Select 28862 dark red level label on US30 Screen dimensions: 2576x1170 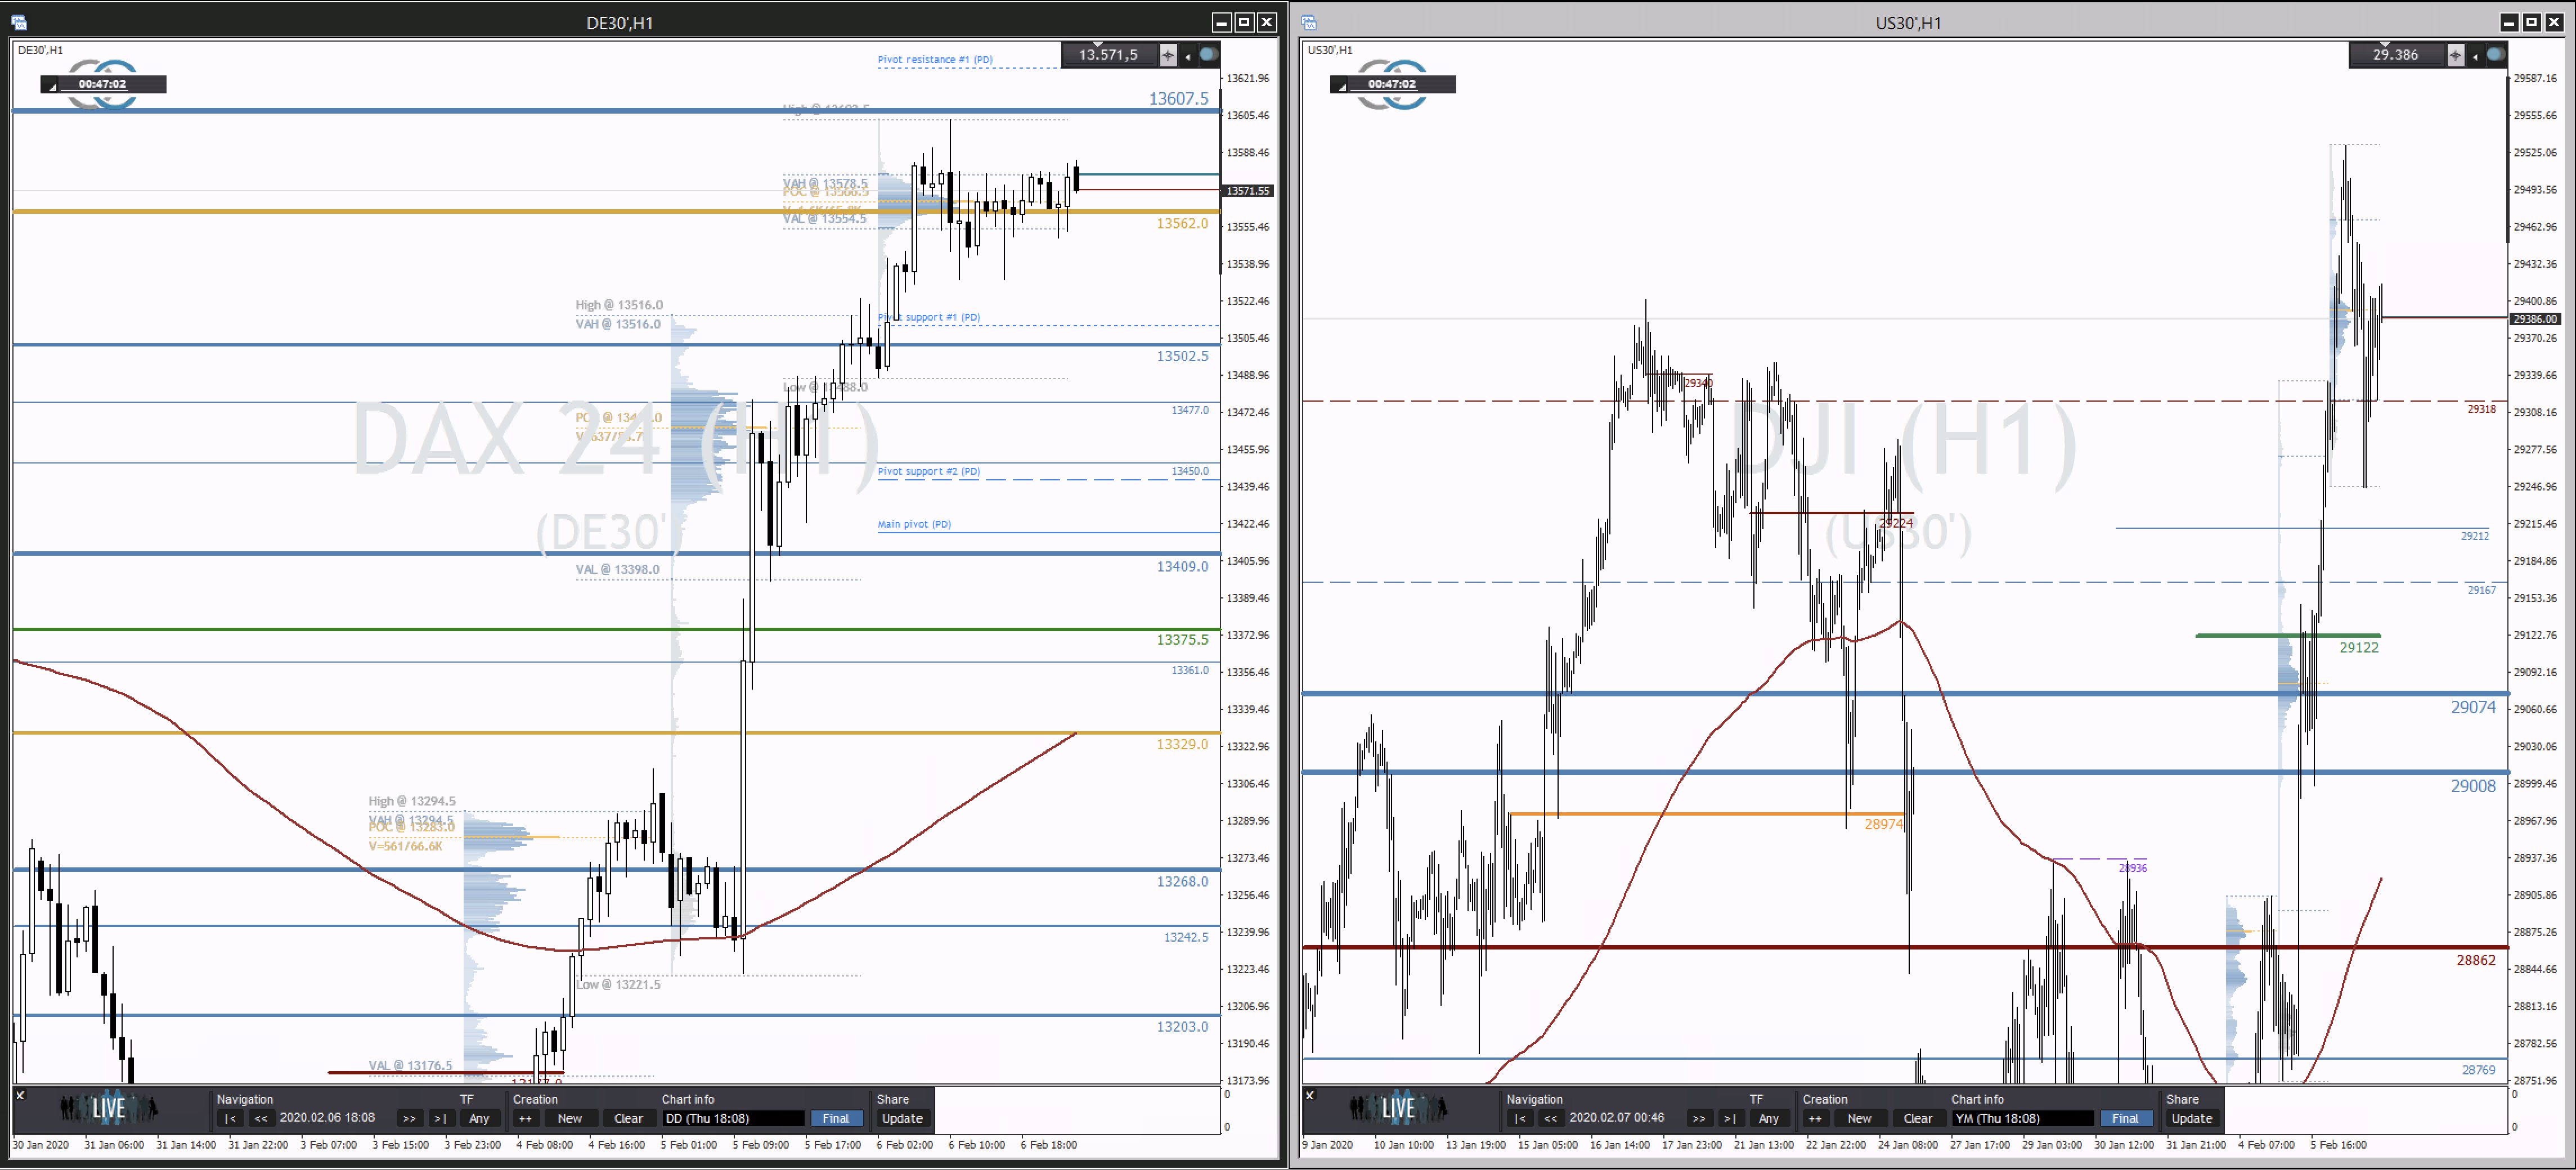(2476, 960)
